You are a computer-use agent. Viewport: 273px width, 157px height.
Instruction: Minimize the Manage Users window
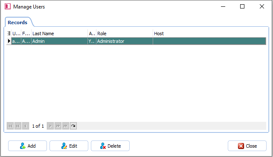223,7
